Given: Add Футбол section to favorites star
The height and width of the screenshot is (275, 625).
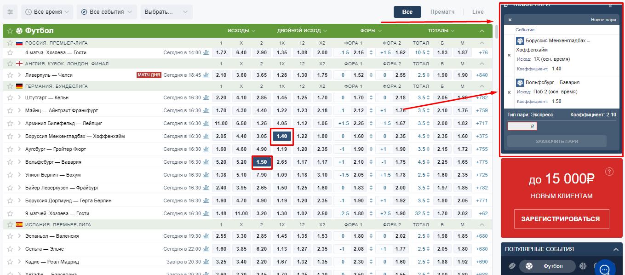Looking at the screenshot, I should [10, 31].
